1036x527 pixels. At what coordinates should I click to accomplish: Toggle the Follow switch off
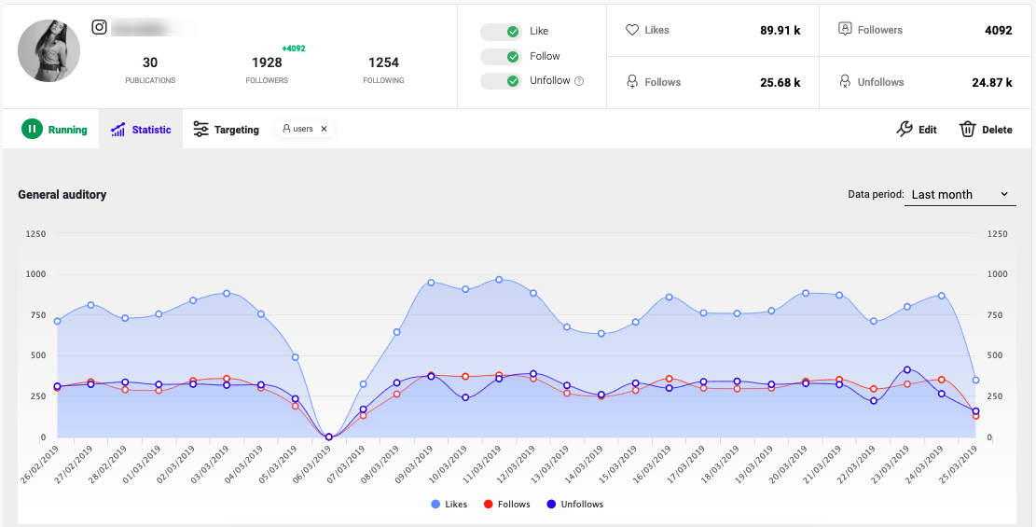click(501, 57)
